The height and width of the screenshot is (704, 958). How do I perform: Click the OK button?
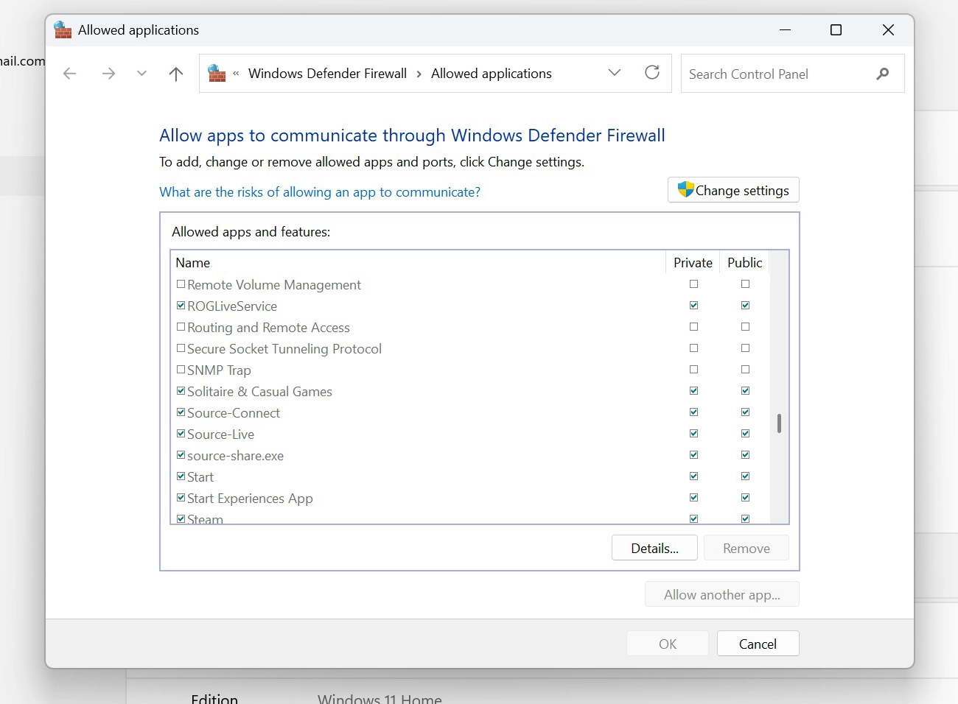click(x=668, y=644)
